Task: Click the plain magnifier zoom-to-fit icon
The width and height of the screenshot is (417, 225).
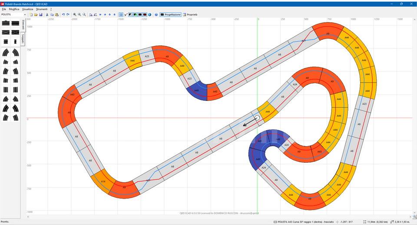Action: 84,15
